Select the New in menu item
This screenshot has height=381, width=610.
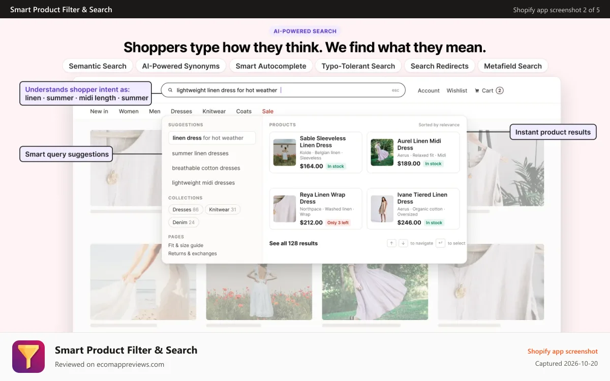pyautogui.click(x=99, y=111)
